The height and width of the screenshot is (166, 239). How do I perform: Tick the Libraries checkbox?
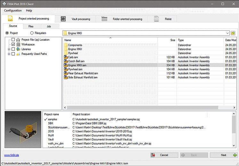coord(13,49)
